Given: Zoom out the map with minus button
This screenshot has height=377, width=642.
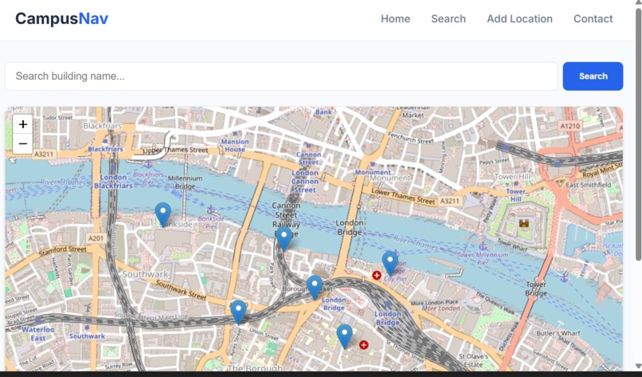Looking at the screenshot, I should [23, 143].
